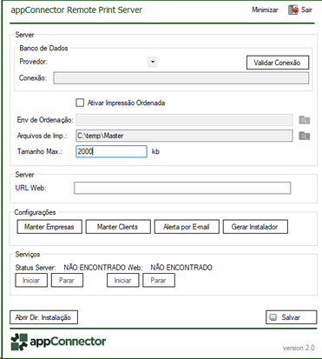
Task: Open Manter Empresas
Action: [x=49, y=227]
